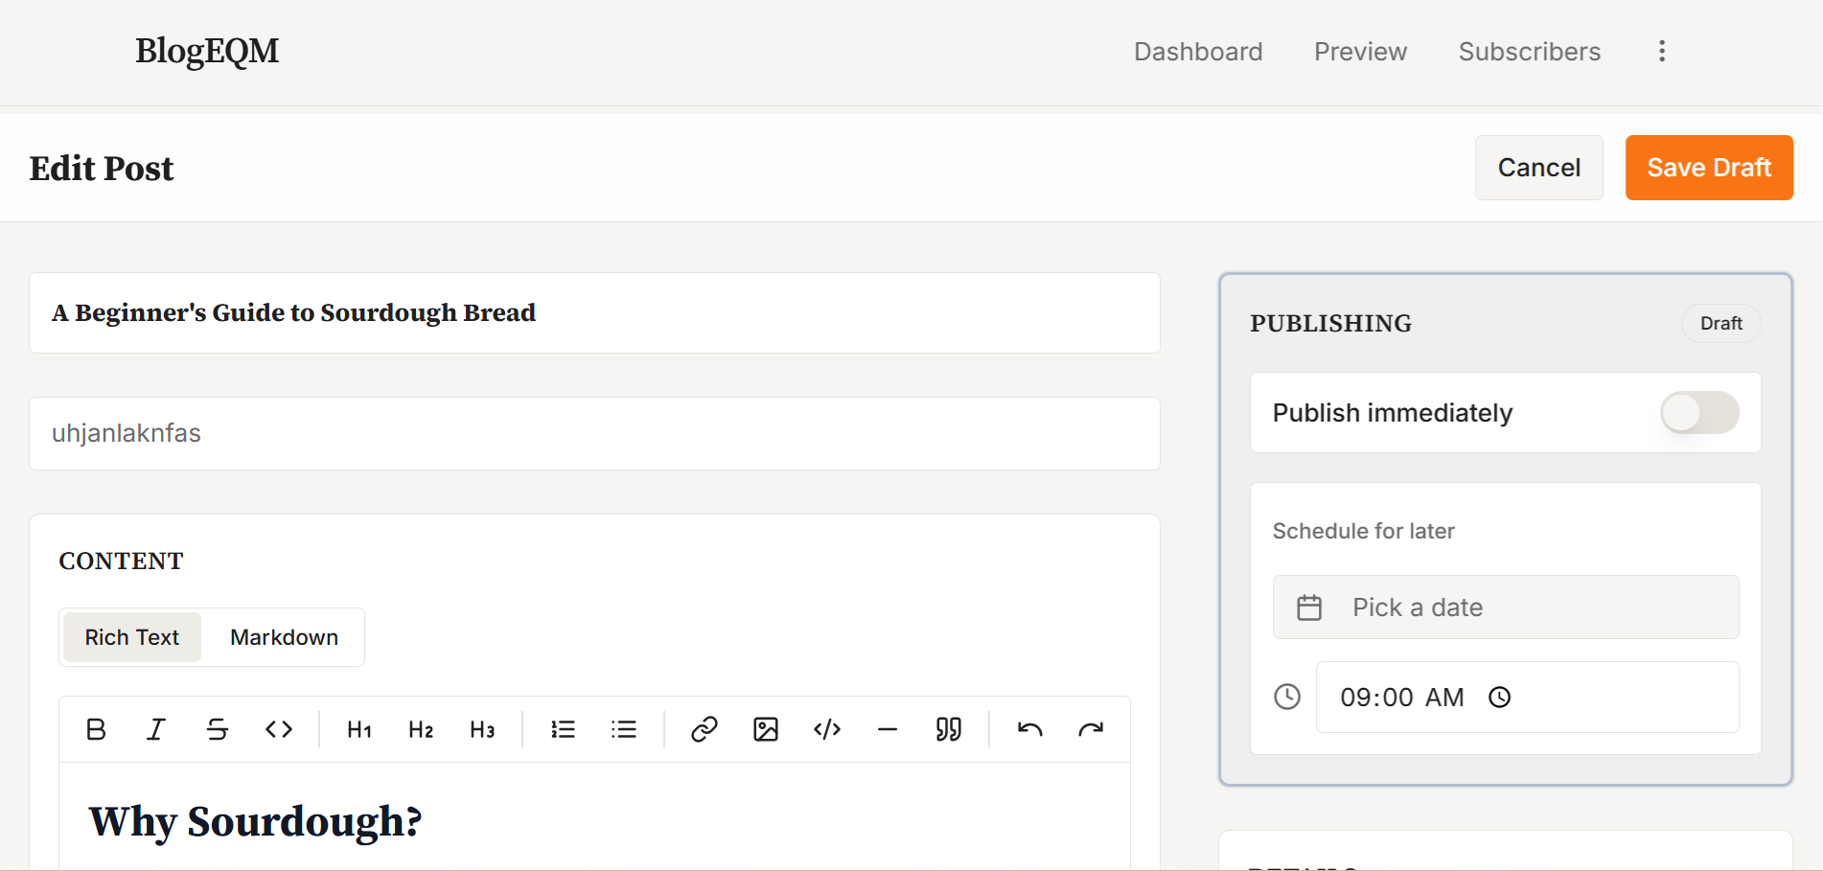Click the BlogEQM logo

click(x=207, y=51)
